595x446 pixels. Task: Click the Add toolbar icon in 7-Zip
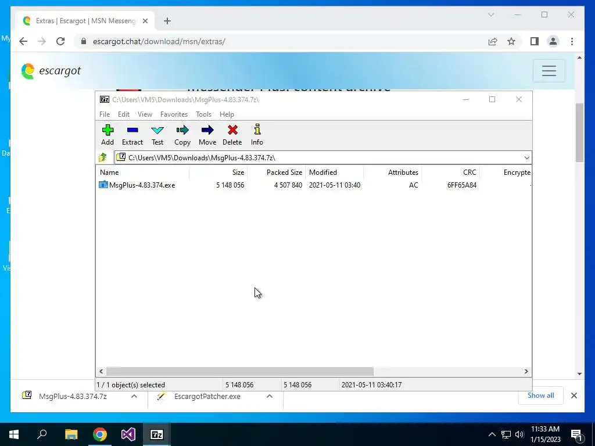pyautogui.click(x=107, y=130)
